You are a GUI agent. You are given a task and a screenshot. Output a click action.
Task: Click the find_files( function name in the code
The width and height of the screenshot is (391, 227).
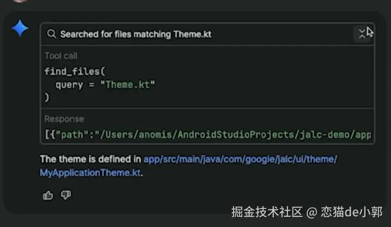coord(75,71)
